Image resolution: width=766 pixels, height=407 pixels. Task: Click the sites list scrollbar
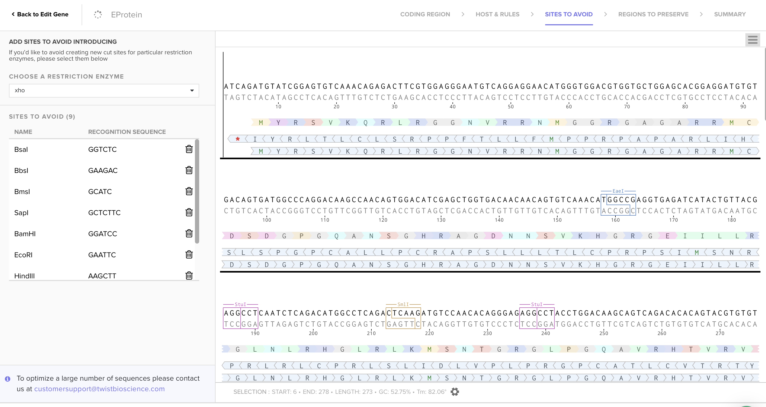click(197, 191)
